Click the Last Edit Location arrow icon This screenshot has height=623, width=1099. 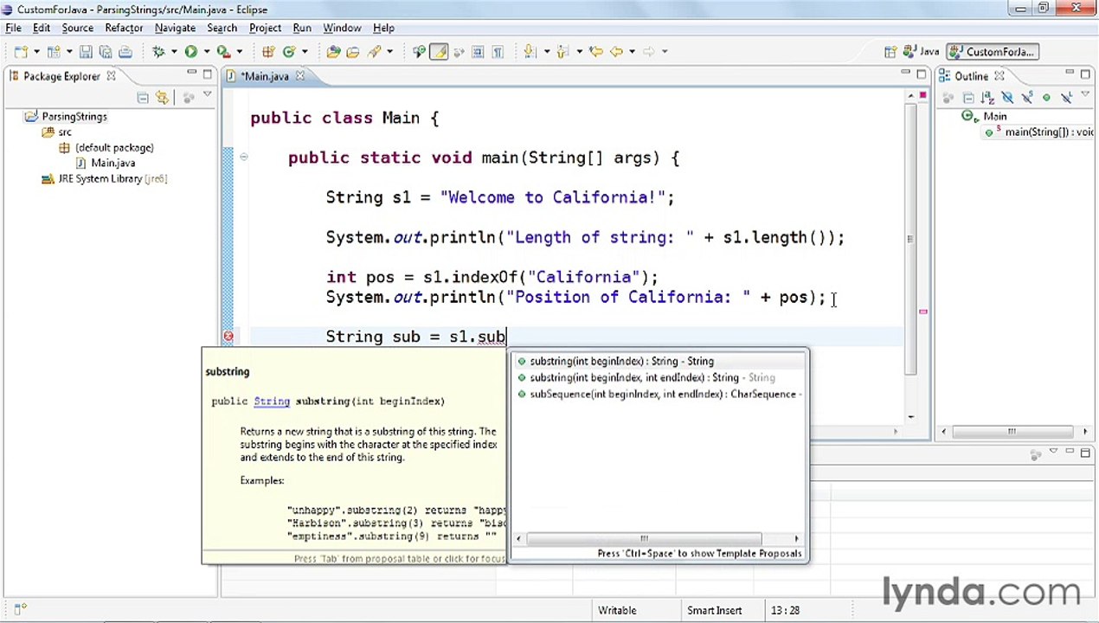pyautogui.click(x=596, y=52)
